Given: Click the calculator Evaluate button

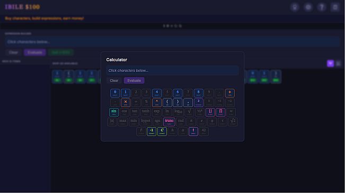Looking at the screenshot, I should (x=134, y=80).
